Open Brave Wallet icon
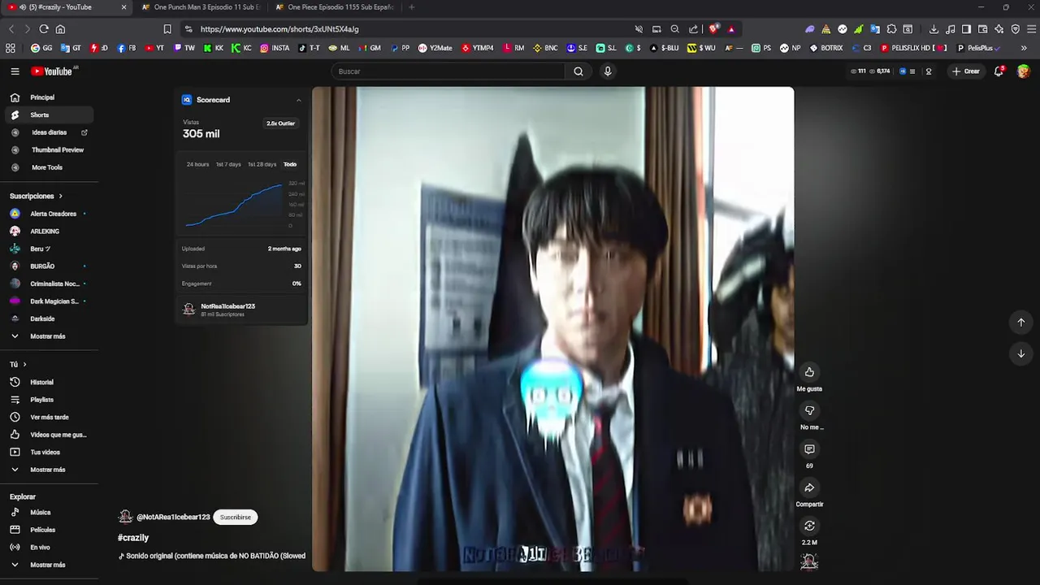Viewport: 1040px width, 585px height. (982, 29)
